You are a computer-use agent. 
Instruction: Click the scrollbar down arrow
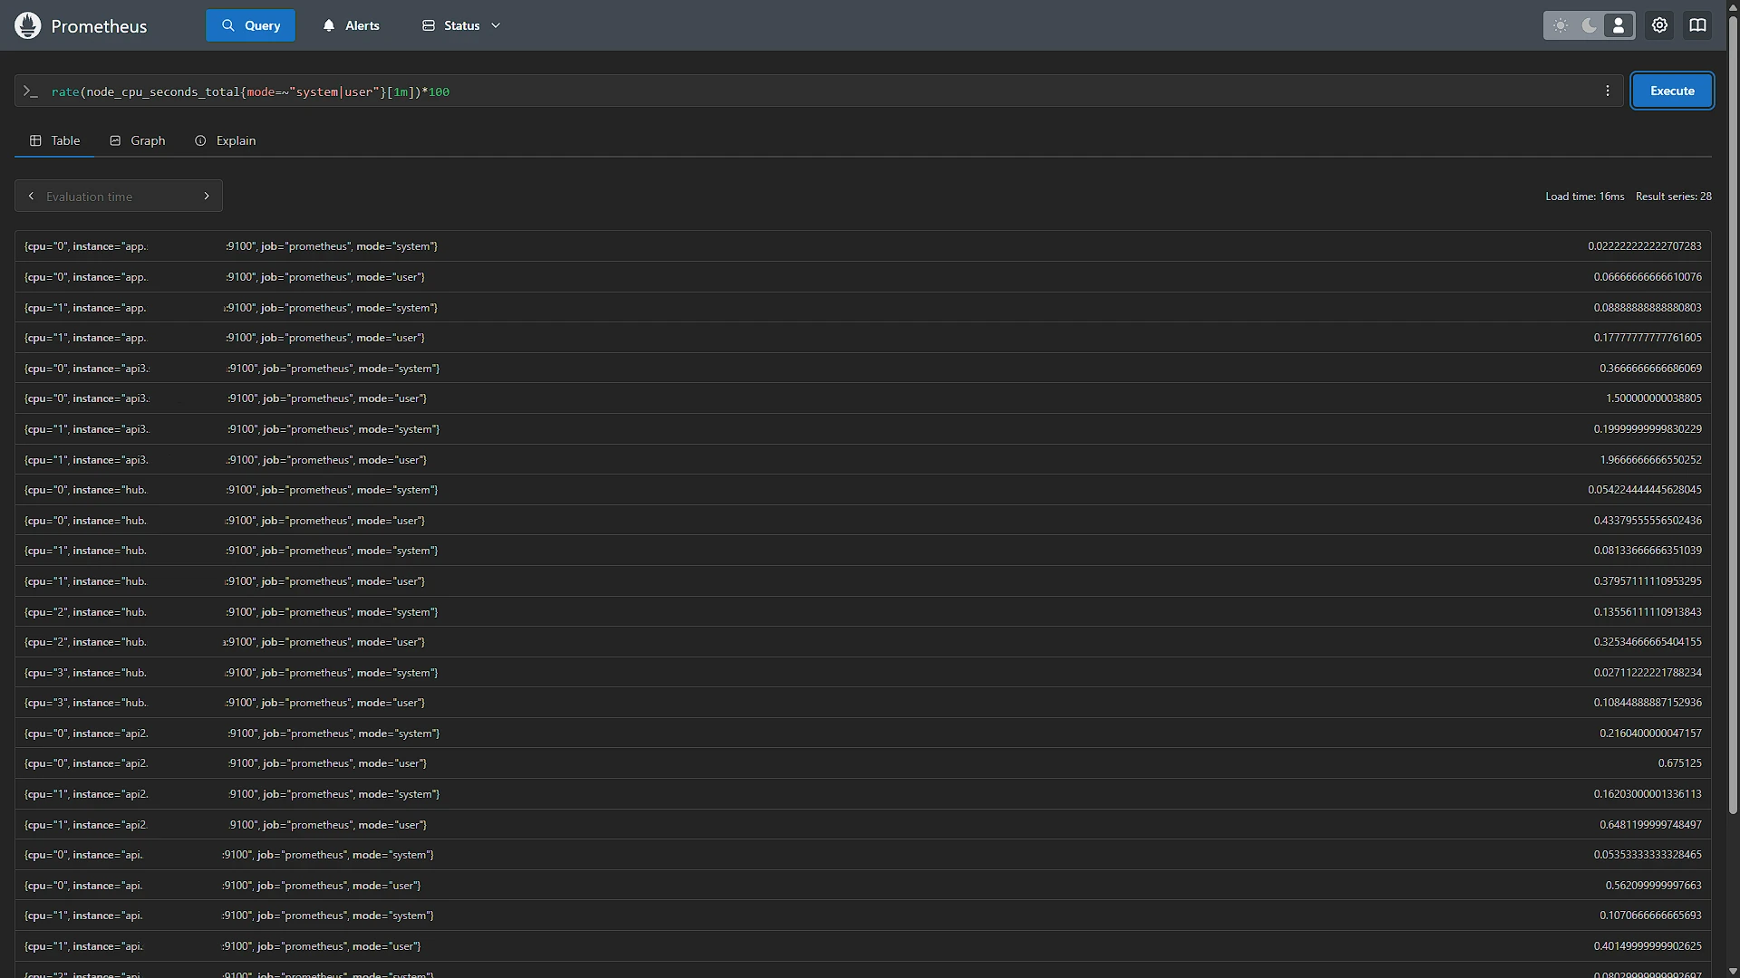(x=1733, y=971)
